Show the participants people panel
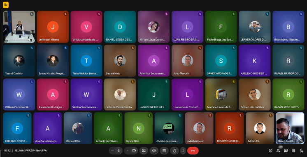 tap(278, 150)
